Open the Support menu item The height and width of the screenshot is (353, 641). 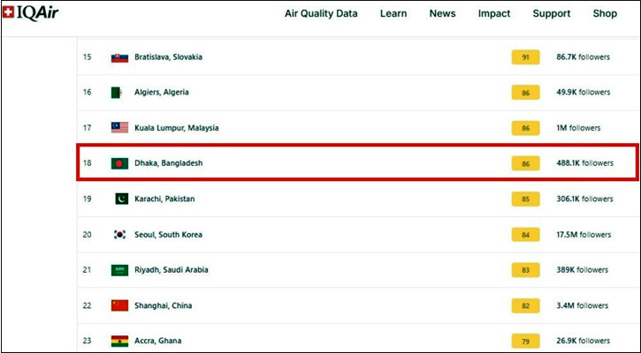pyautogui.click(x=551, y=13)
